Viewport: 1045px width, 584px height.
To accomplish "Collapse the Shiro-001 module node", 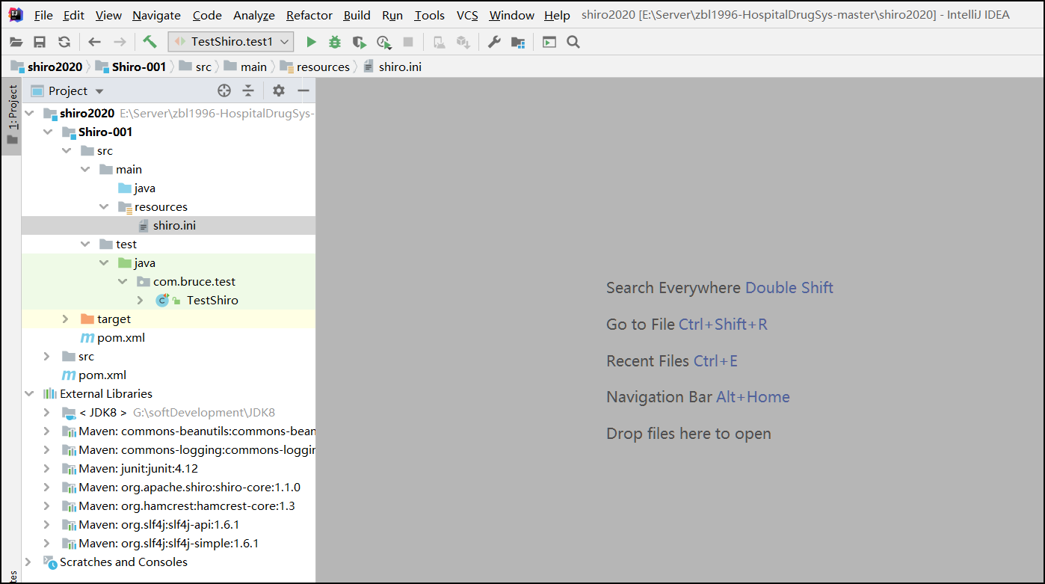I will click(48, 132).
